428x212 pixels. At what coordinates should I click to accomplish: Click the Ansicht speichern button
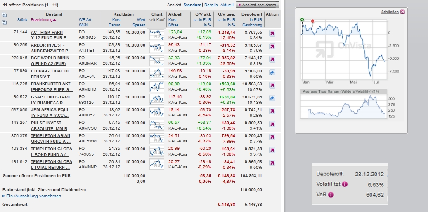(x=258, y=5)
